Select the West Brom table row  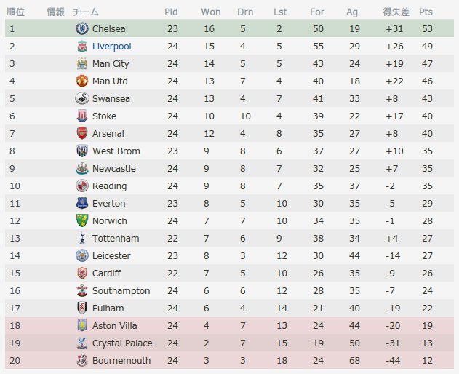(x=230, y=151)
